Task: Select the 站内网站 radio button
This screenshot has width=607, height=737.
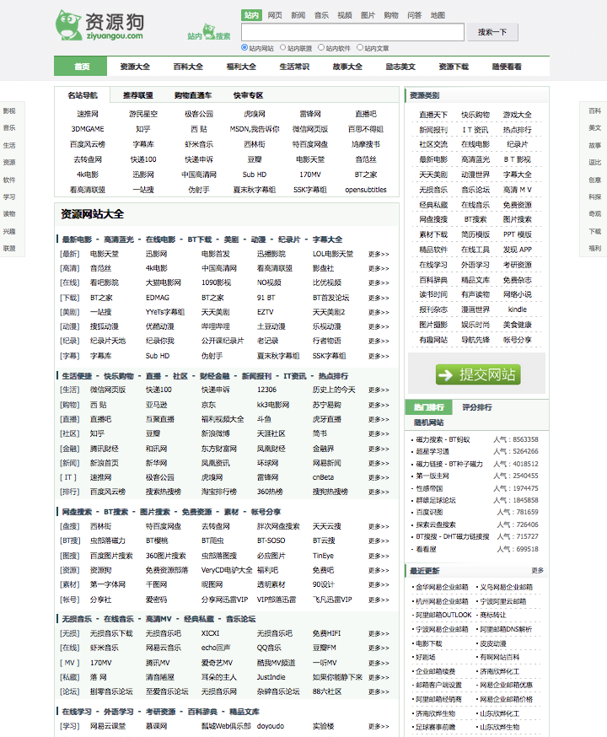Action: pyautogui.click(x=244, y=47)
